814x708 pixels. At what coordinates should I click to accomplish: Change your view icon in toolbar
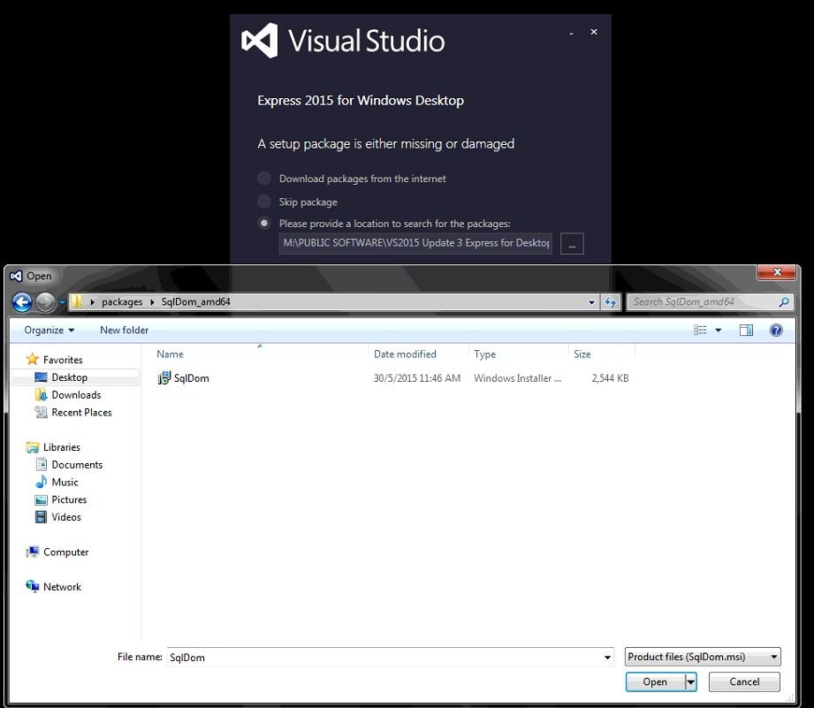click(700, 330)
